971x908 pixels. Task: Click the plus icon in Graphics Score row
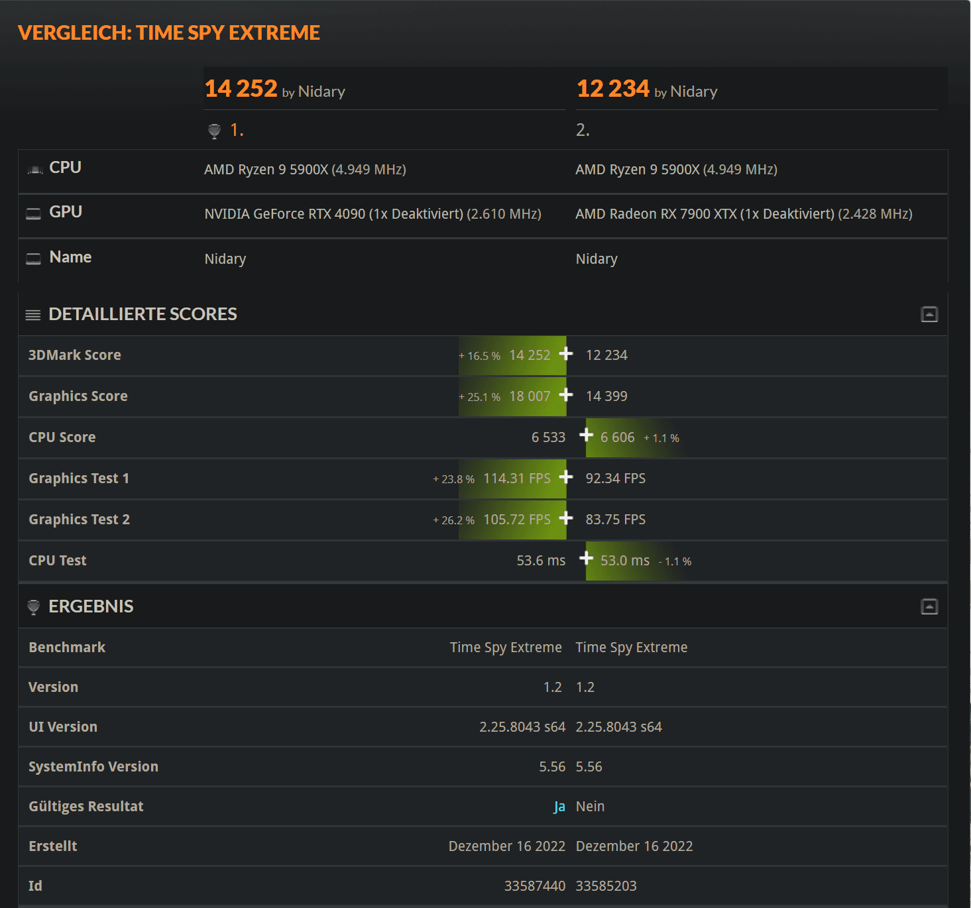(x=566, y=394)
